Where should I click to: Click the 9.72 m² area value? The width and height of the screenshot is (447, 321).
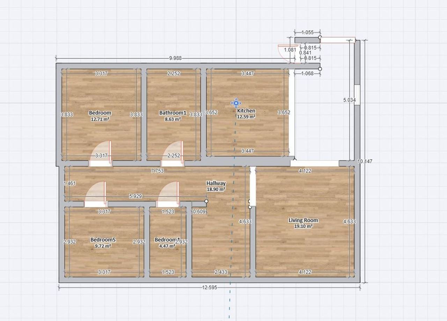click(x=103, y=246)
